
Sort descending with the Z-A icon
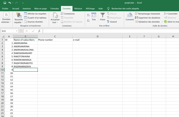pos(88,20)
